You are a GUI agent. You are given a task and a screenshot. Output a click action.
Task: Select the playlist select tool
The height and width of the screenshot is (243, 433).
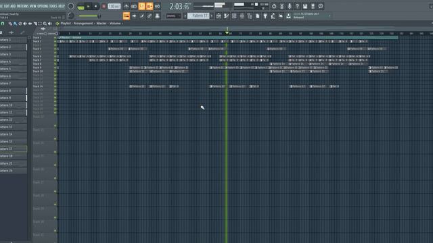click(40, 24)
